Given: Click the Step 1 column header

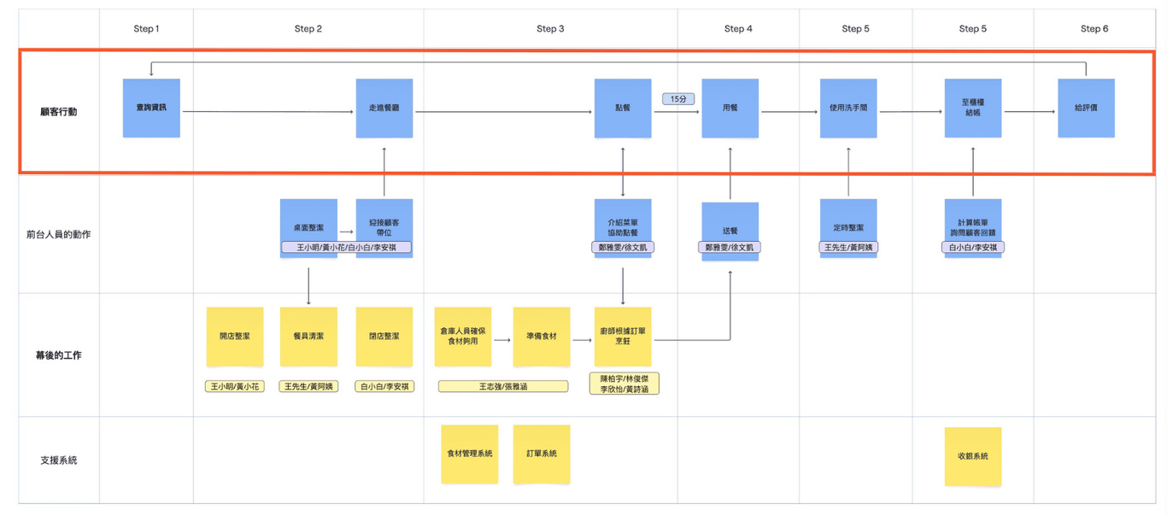Looking at the screenshot, I should (146, 29).
